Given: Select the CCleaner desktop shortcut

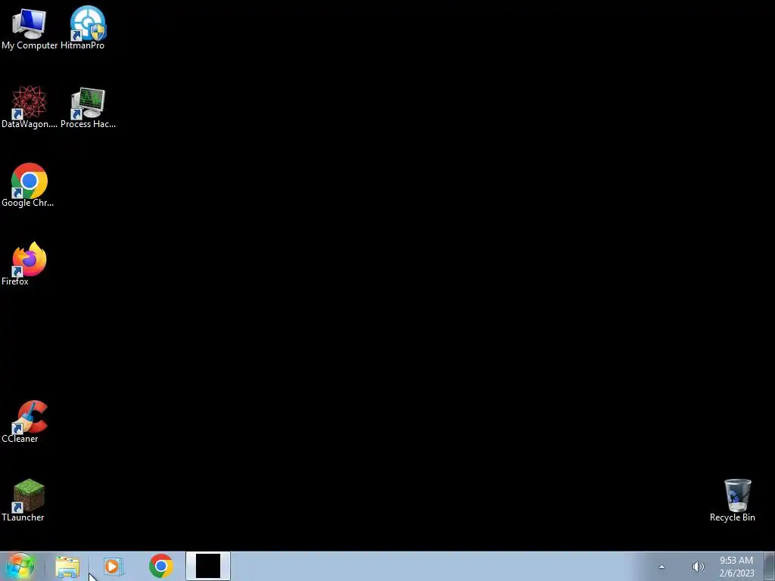Looking at the screenshot, I should click(30, 421).
